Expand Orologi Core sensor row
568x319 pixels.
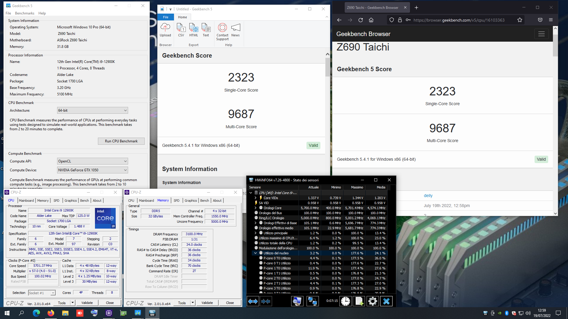(256, 208)
